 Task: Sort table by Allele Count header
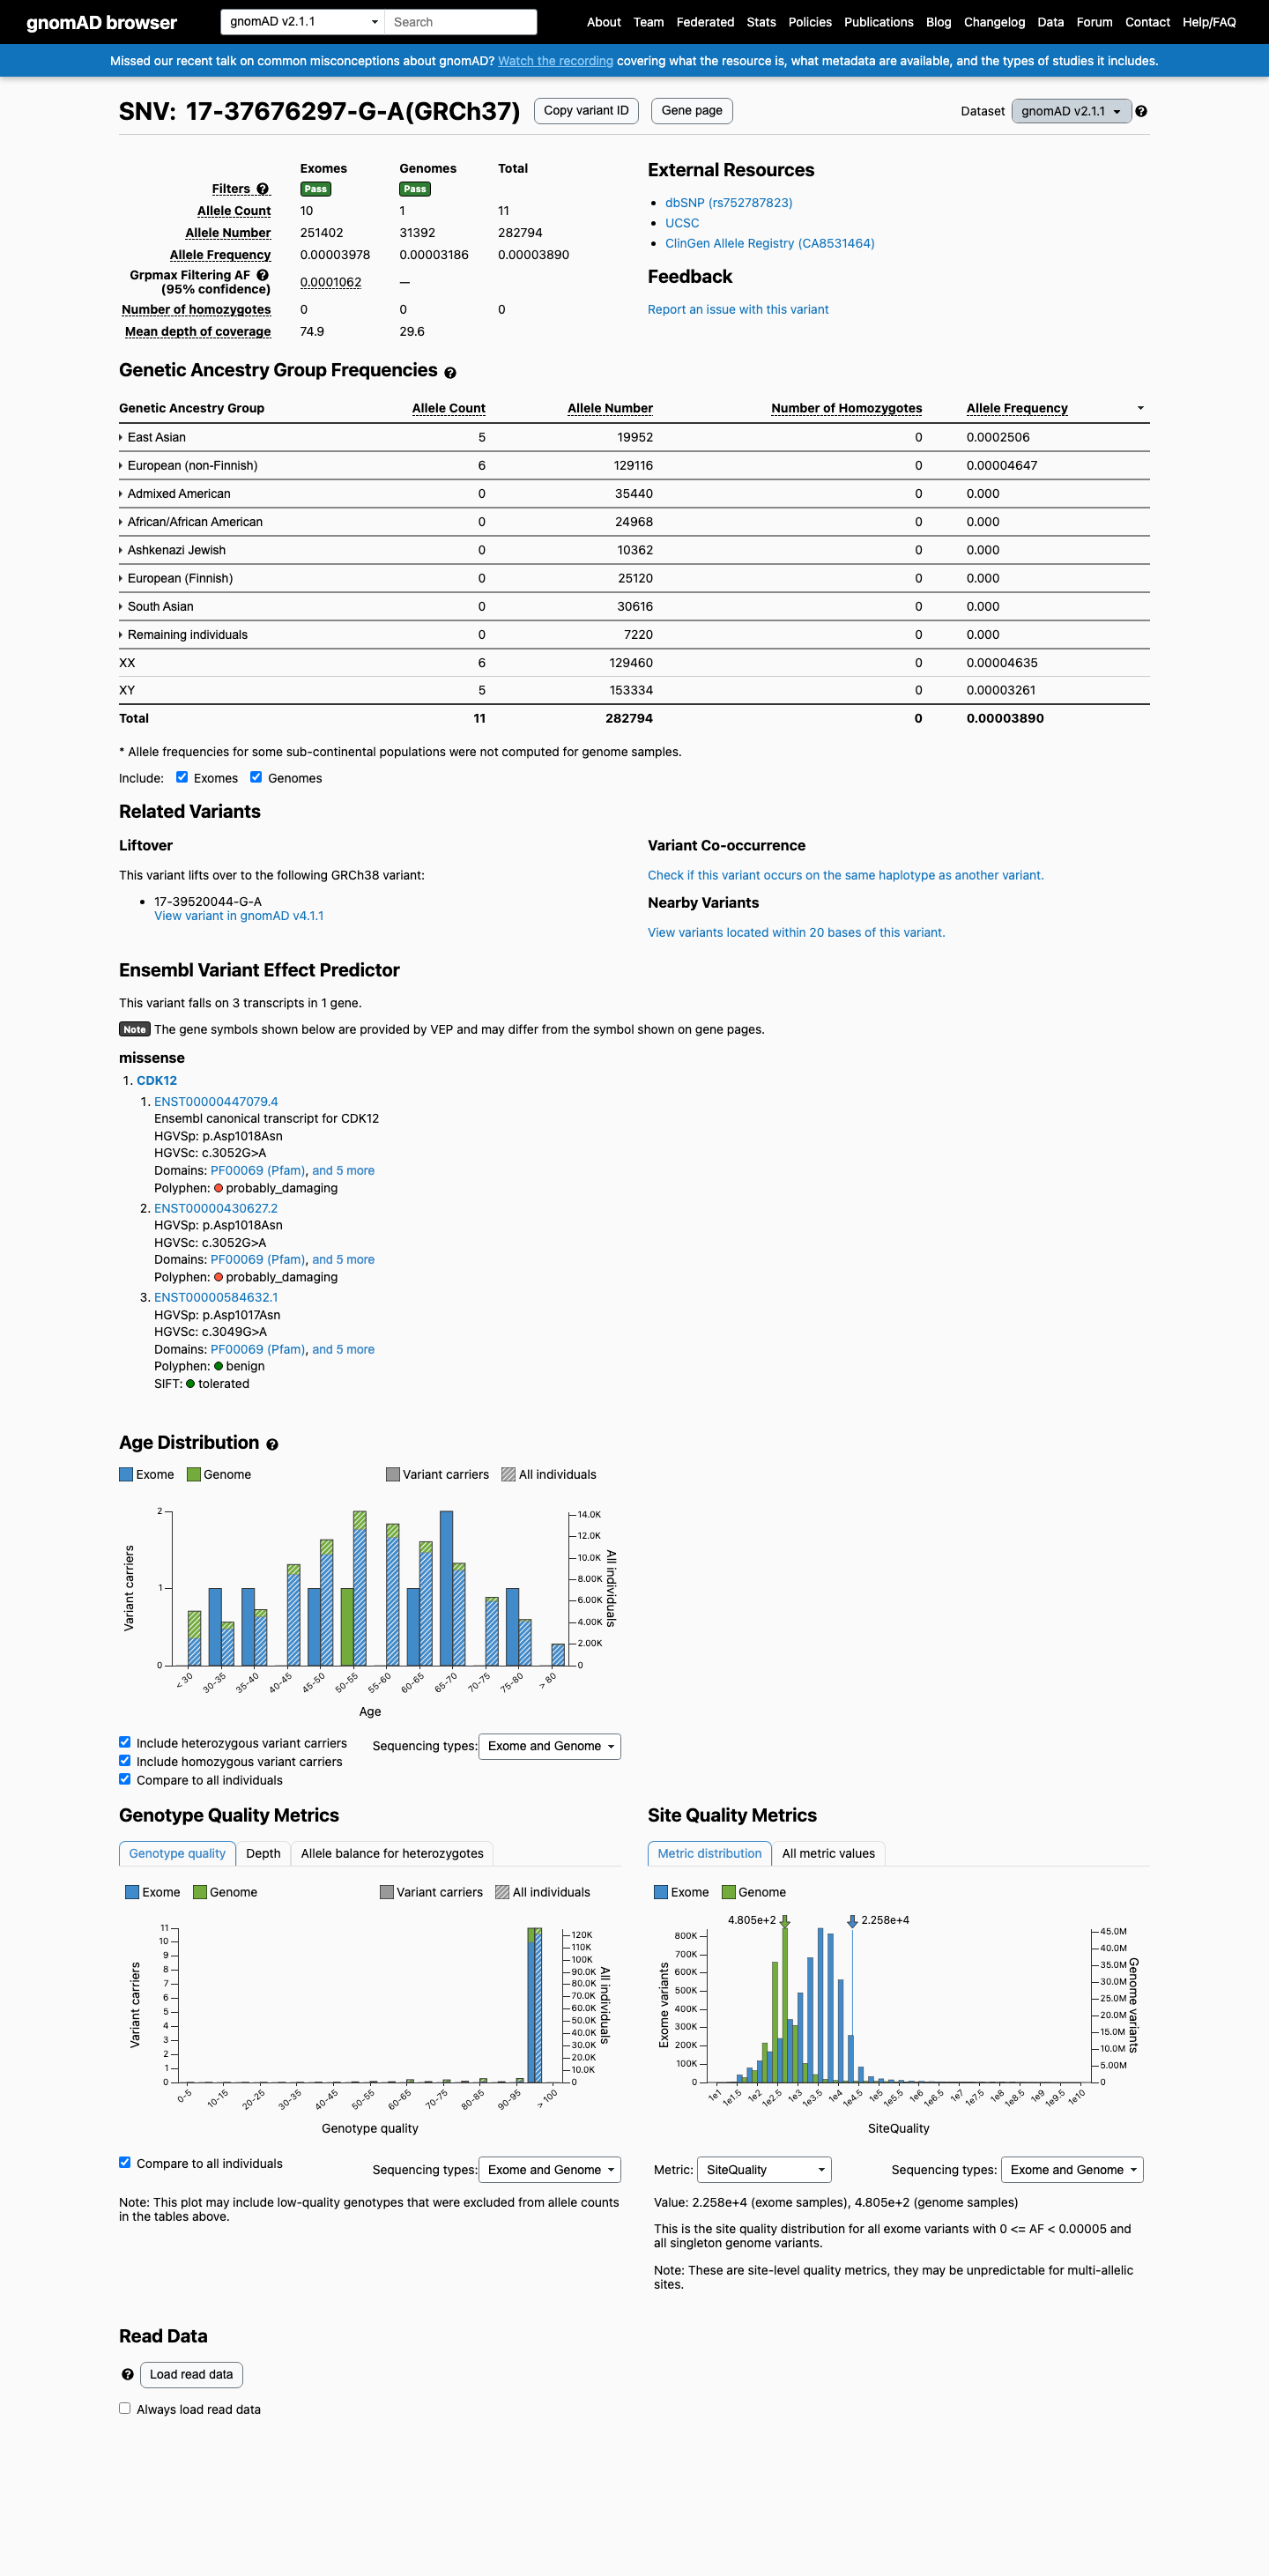click(448, 408)
